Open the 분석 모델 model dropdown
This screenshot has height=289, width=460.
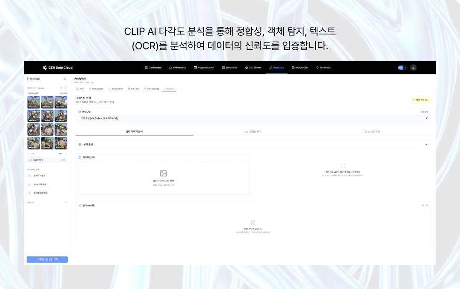coord(253,118)
